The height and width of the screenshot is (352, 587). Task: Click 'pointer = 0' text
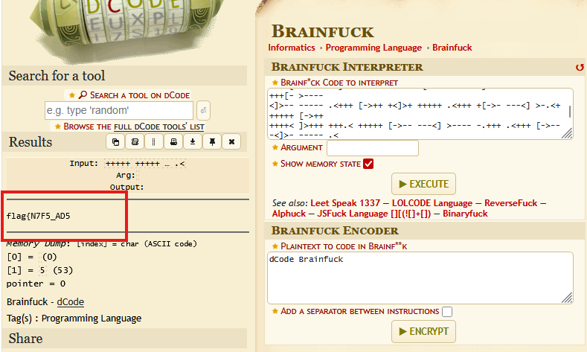pyautogui.click(x=36, y=284)
